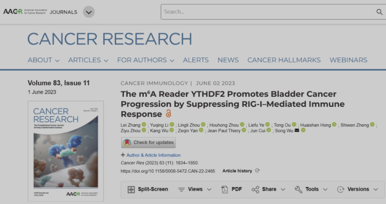Click the magnifying glass search icon
Screen dimensions: 386x204
coord(380,12)
